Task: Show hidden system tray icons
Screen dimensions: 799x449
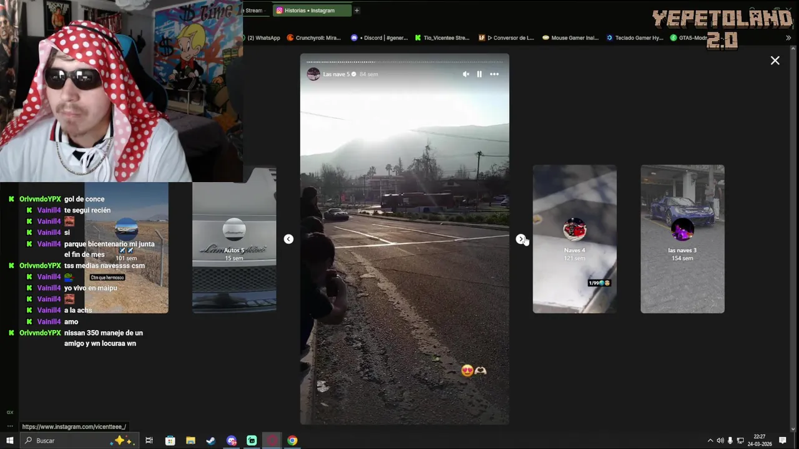Action: click(710, 441)
